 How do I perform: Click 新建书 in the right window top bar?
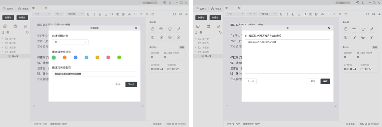coord(216,9)
